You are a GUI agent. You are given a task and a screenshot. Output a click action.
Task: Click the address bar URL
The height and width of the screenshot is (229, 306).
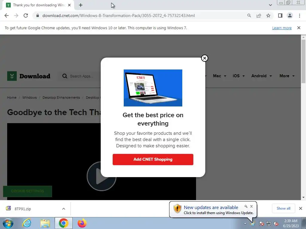coord(118,16)
